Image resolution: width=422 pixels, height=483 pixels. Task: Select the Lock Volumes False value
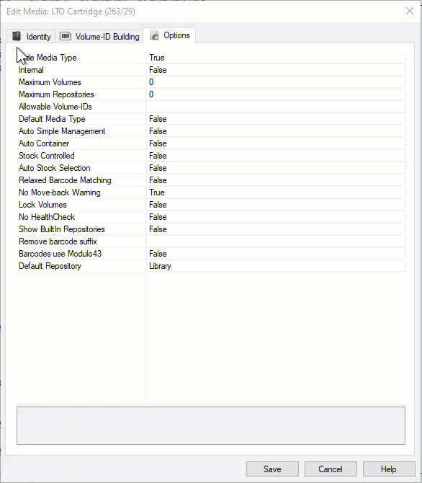click(x=276, y=205)
